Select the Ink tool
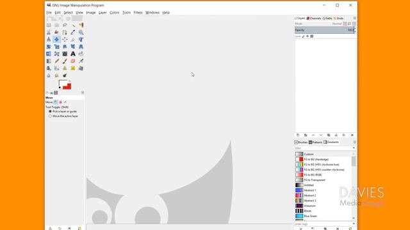410x230 pixels. [x=49, y=68]
